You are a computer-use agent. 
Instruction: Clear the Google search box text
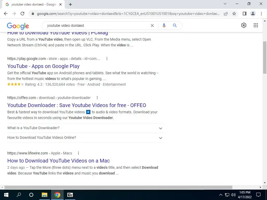tap(152, 26)
